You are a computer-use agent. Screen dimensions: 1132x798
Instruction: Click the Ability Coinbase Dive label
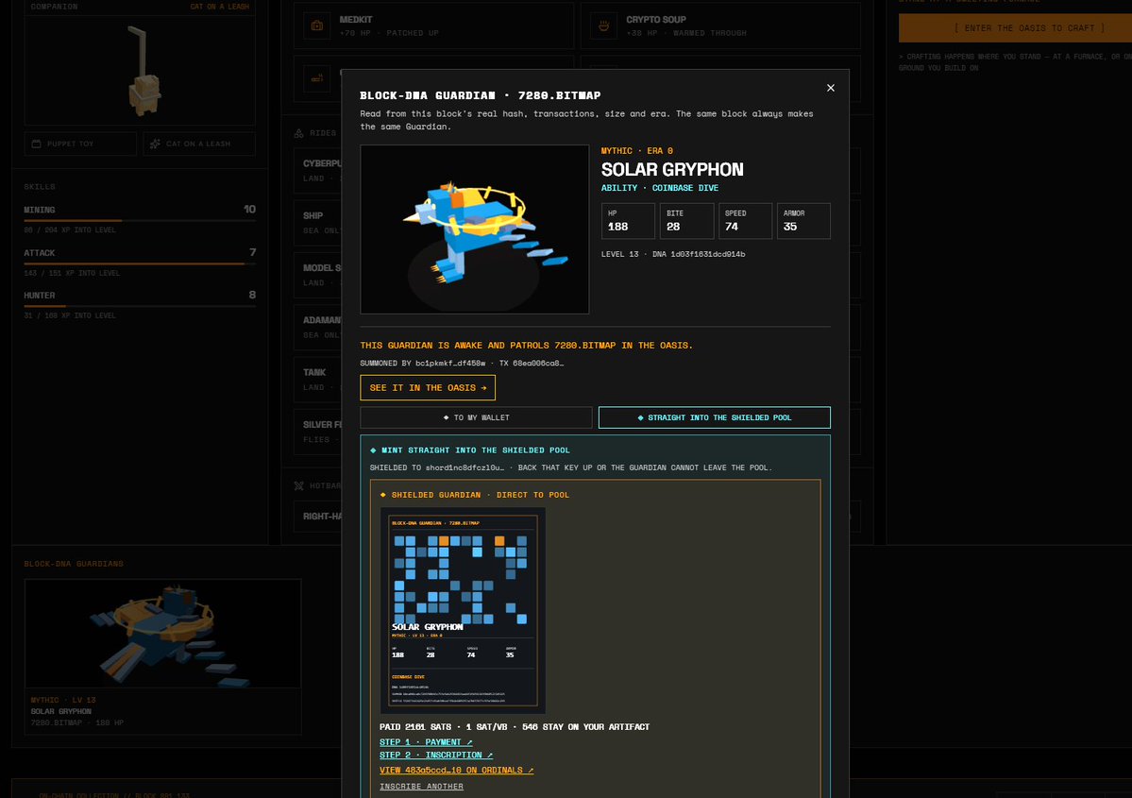click(660, 188)
